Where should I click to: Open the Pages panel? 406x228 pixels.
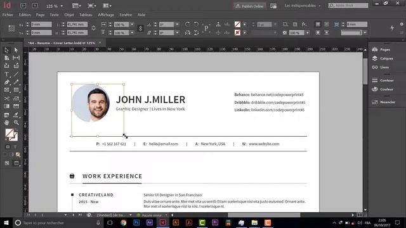tap(381, 49)
